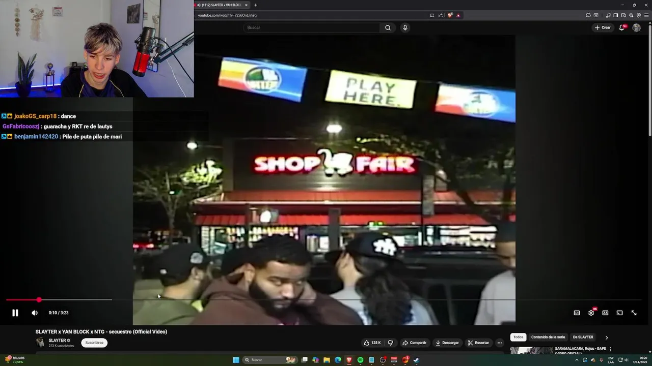
Task: Close the SLAYTER x YAN BLOCK tab
Action: point(246,5)
